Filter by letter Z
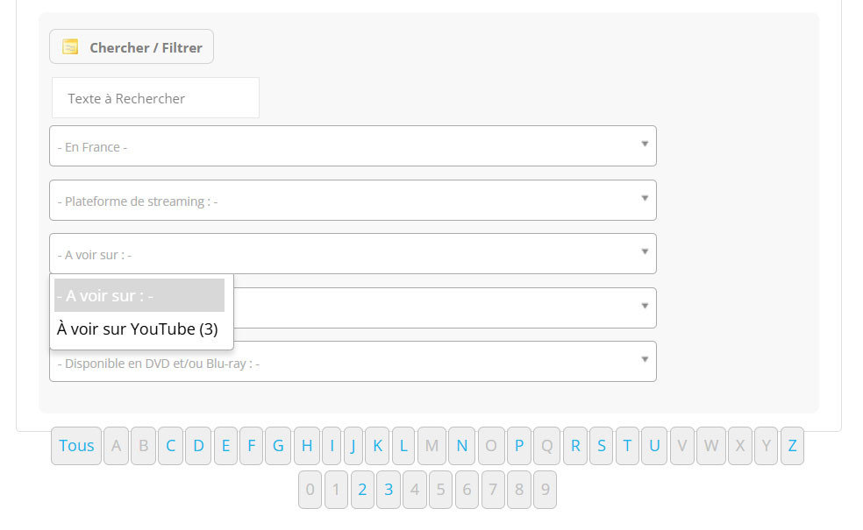 point(792,446)
